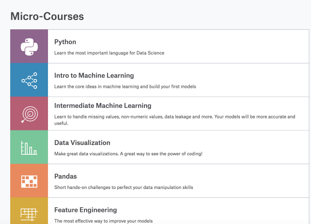Viewport: 311px width, 224px height.
Task: Select the Pandas course title
Action: coord(65,176)
